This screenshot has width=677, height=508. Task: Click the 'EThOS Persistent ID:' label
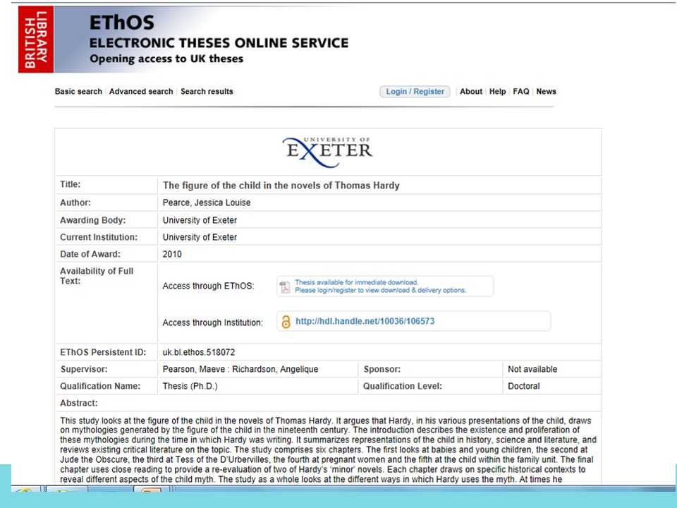[x=103, y=353]
